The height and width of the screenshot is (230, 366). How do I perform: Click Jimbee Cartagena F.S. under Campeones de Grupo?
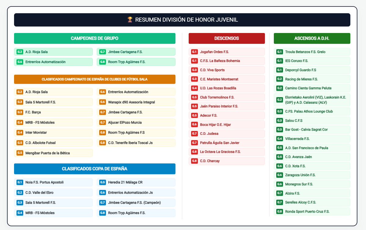[136, 52]
